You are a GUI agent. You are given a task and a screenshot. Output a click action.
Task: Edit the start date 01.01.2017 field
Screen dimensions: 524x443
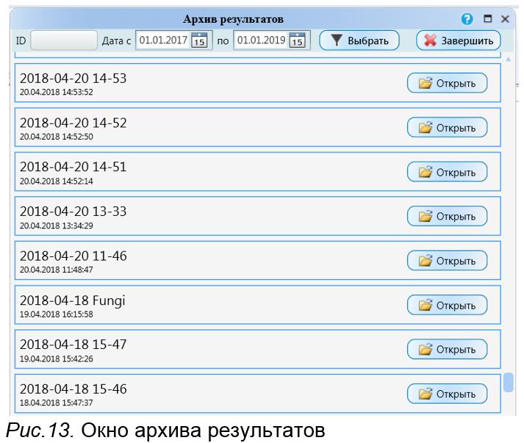pos(163,40)
